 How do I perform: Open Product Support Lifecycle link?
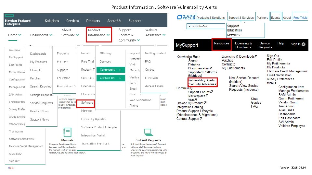point(197,113)
